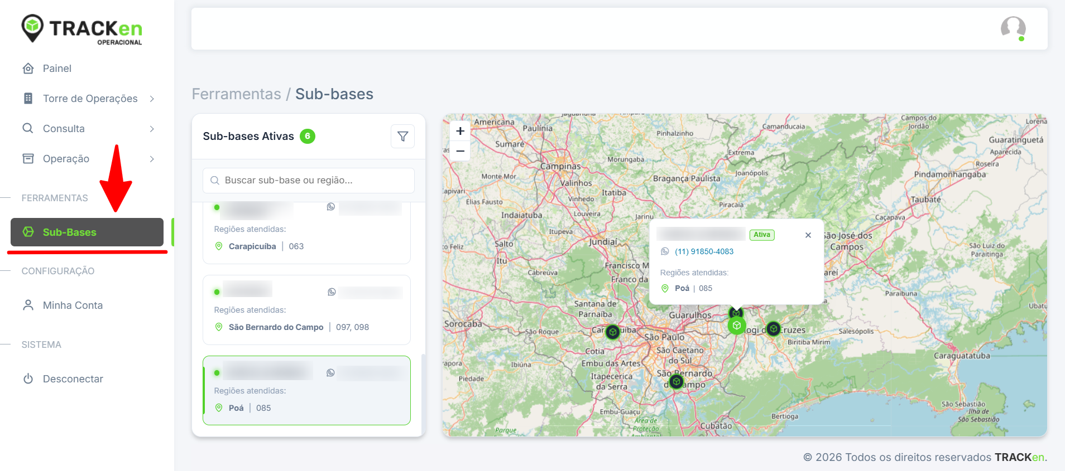
Task: Expand the Operação chevron
Action: tap(152, 159)
